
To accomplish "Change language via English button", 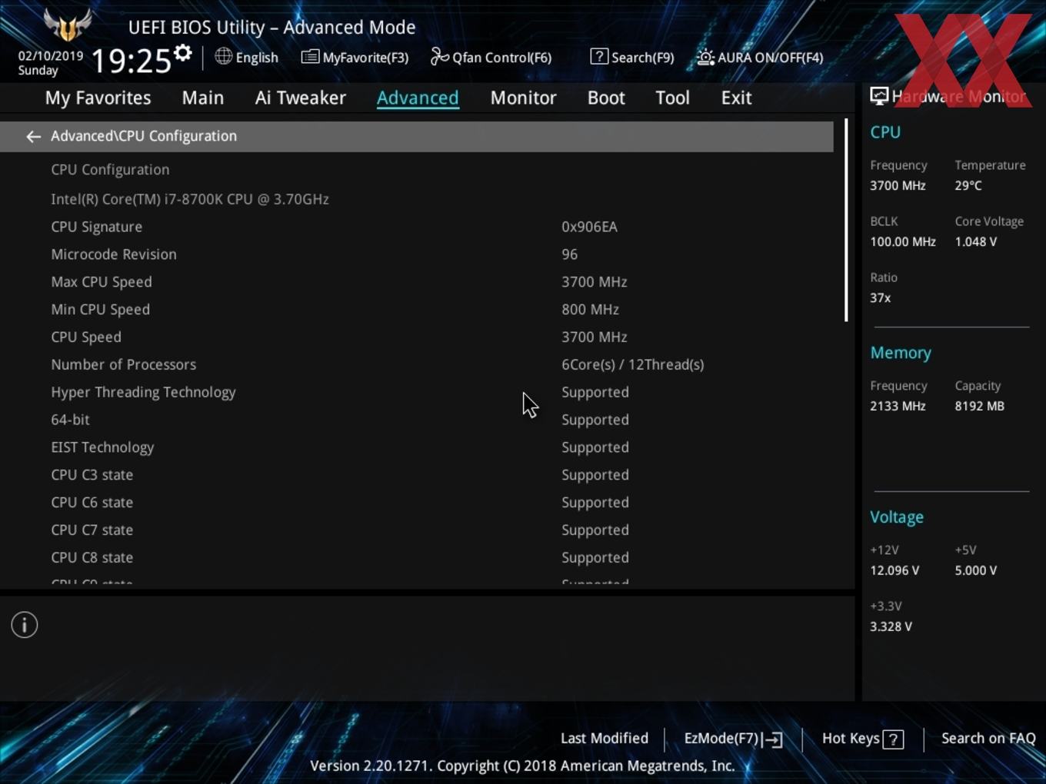I will pyautogui.click(x=247, y=58).
